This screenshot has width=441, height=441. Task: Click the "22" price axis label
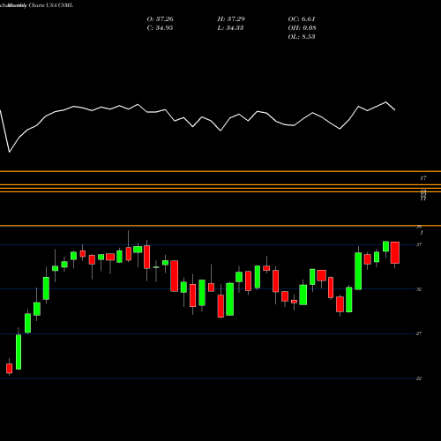419,378
